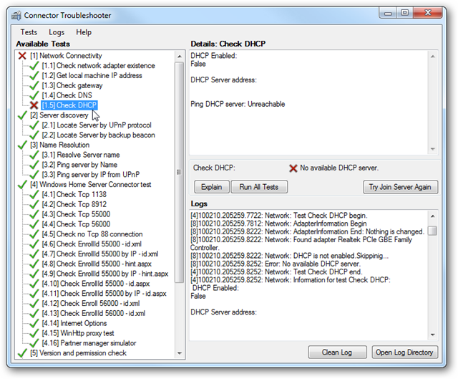Open the Help menu
This screenshot has width=458, height=379.
coord(84,32)
